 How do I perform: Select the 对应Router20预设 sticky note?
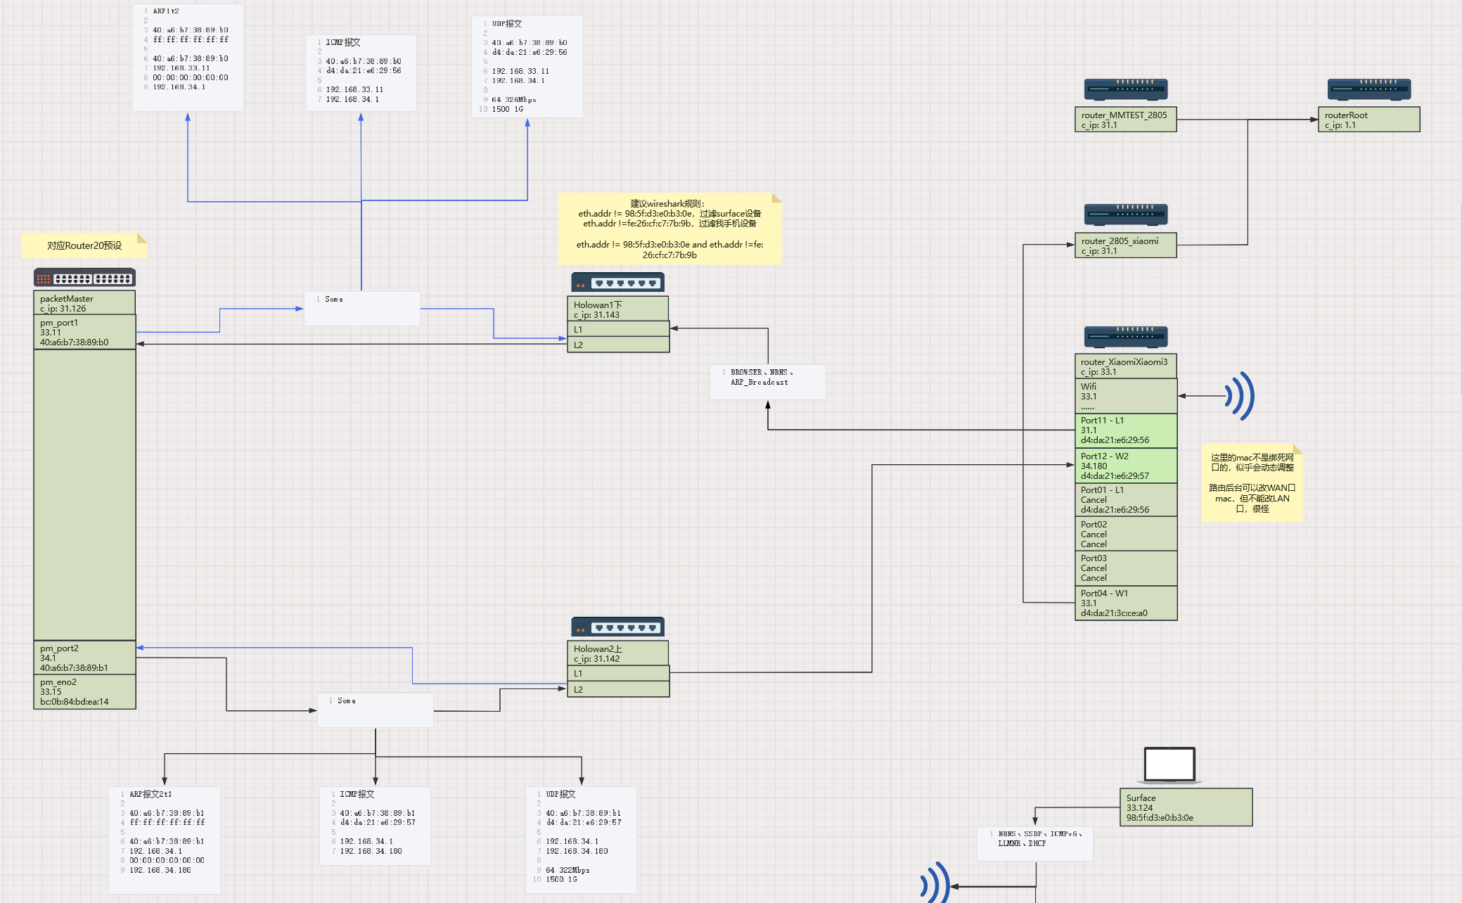click(x=84, y=245)
